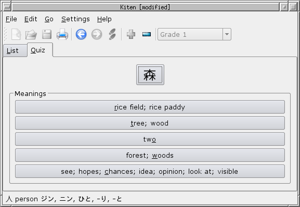300x207 pixels.
Task: Click the grey forward arrow icon
Action: pos(97,34)
